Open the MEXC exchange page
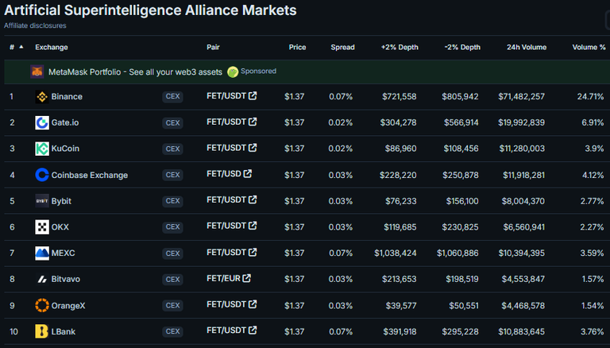The width and height of the screenshot is (610, 348). [x=63, y=253]
